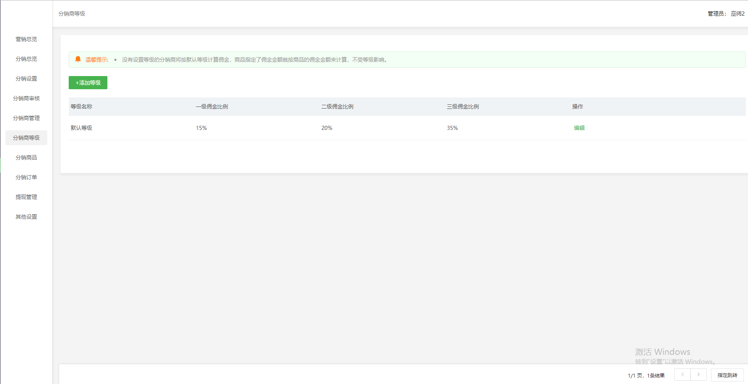Click 编辑 link for 默认等级
748x384 pixels.
point(579,128)
